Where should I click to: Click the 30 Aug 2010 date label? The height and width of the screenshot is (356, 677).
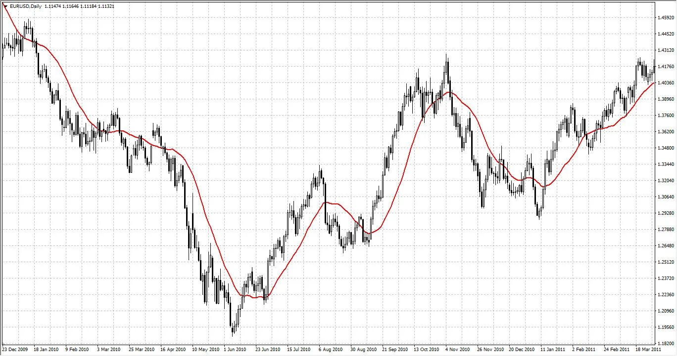click(x=363, y=350)
